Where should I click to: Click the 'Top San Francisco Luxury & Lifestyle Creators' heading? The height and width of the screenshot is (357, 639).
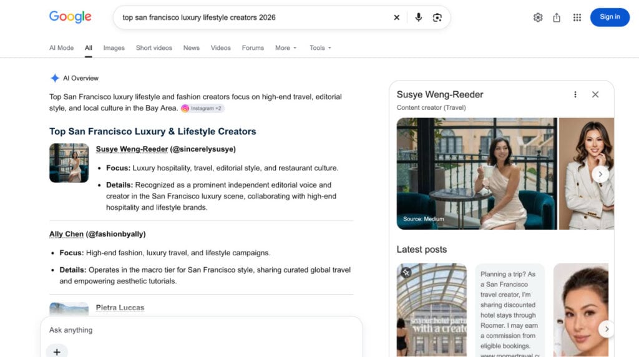[x=153, y=131]
